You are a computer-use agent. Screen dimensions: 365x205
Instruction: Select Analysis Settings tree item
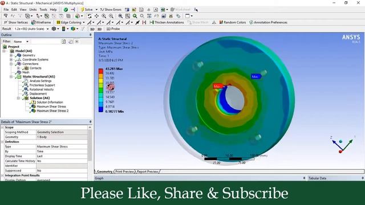[40, 81]
